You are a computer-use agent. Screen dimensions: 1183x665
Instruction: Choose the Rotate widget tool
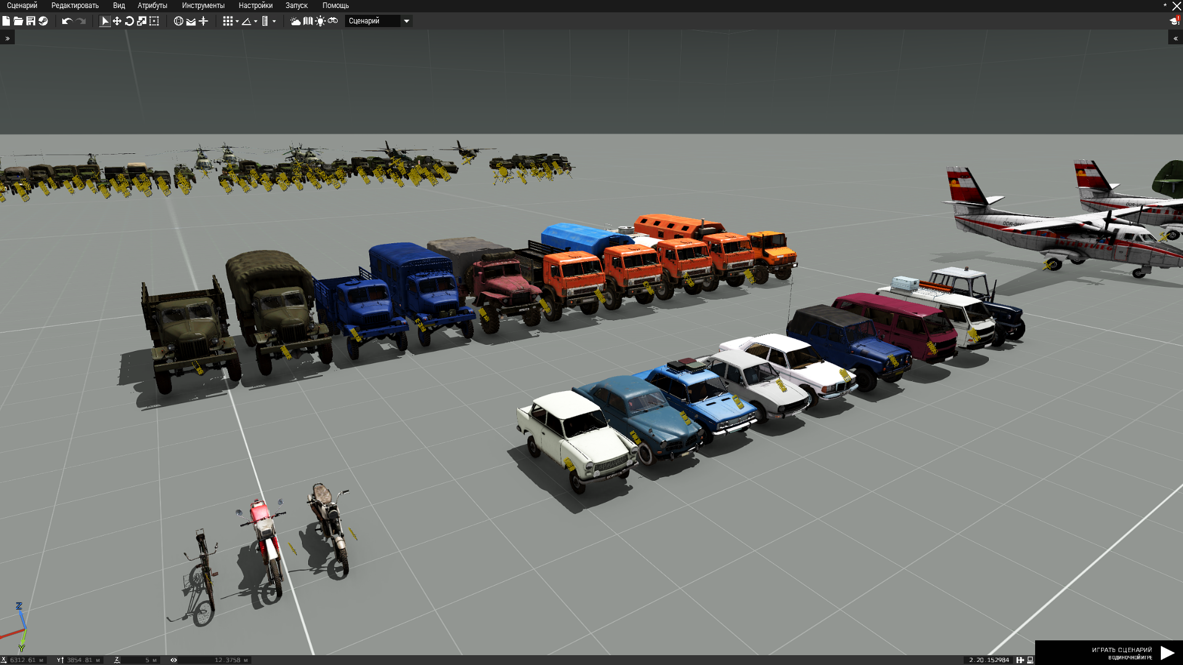tap(129, 21)
